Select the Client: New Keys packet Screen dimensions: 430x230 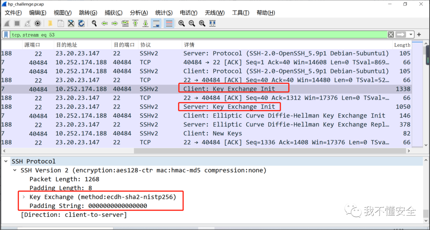(x=206, y=133)
